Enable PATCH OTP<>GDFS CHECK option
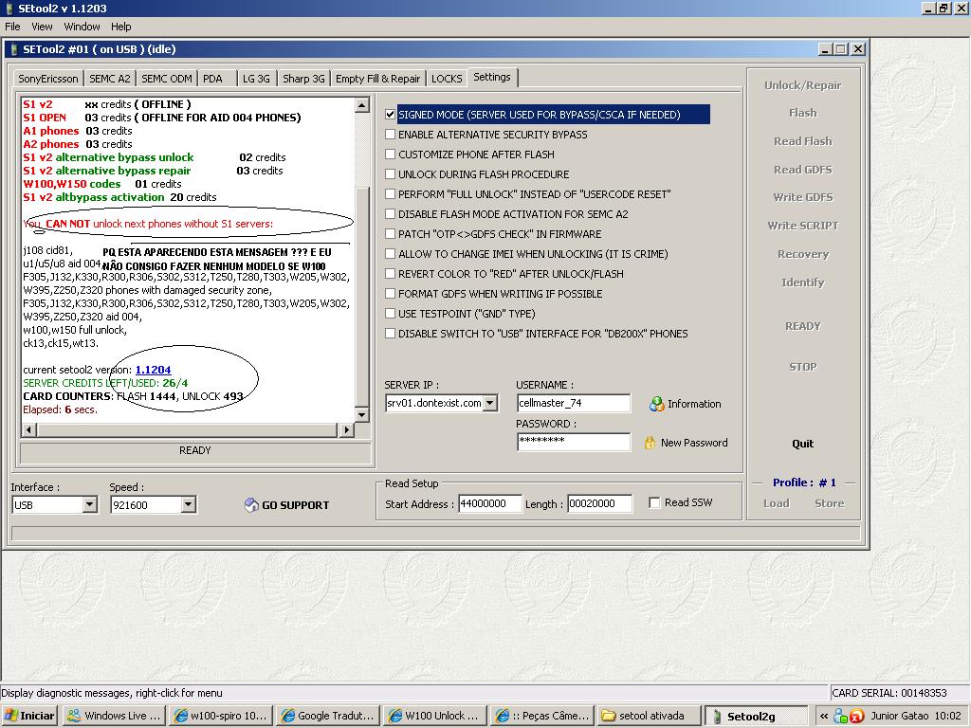 [x=390, y=234]
